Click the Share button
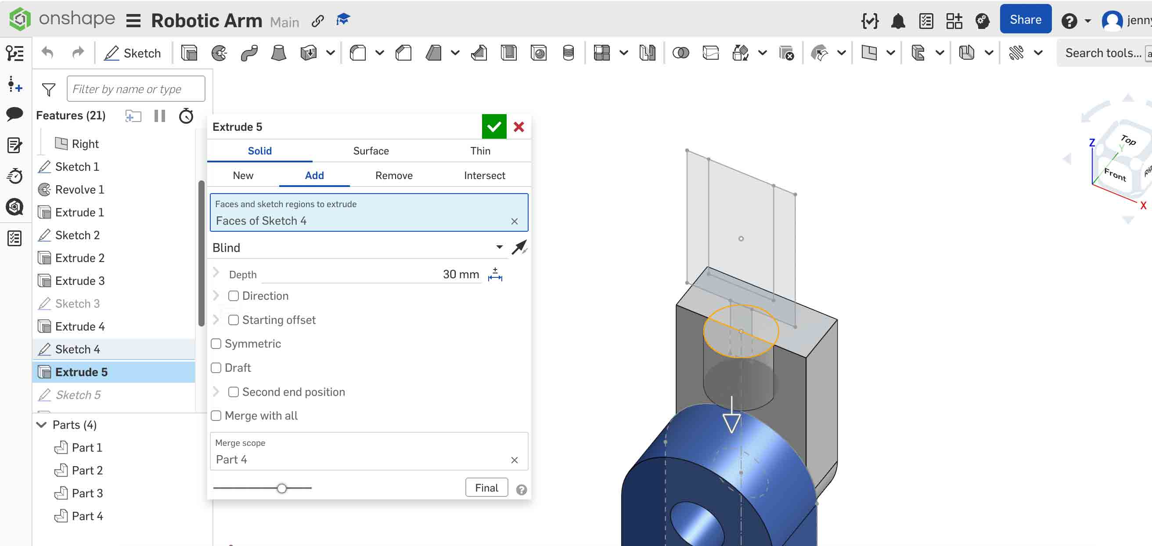This screenshot has width=1152, height=546. pos(1025,19)
